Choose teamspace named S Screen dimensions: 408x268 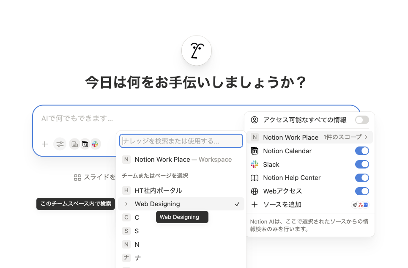(x=181, y=231)
